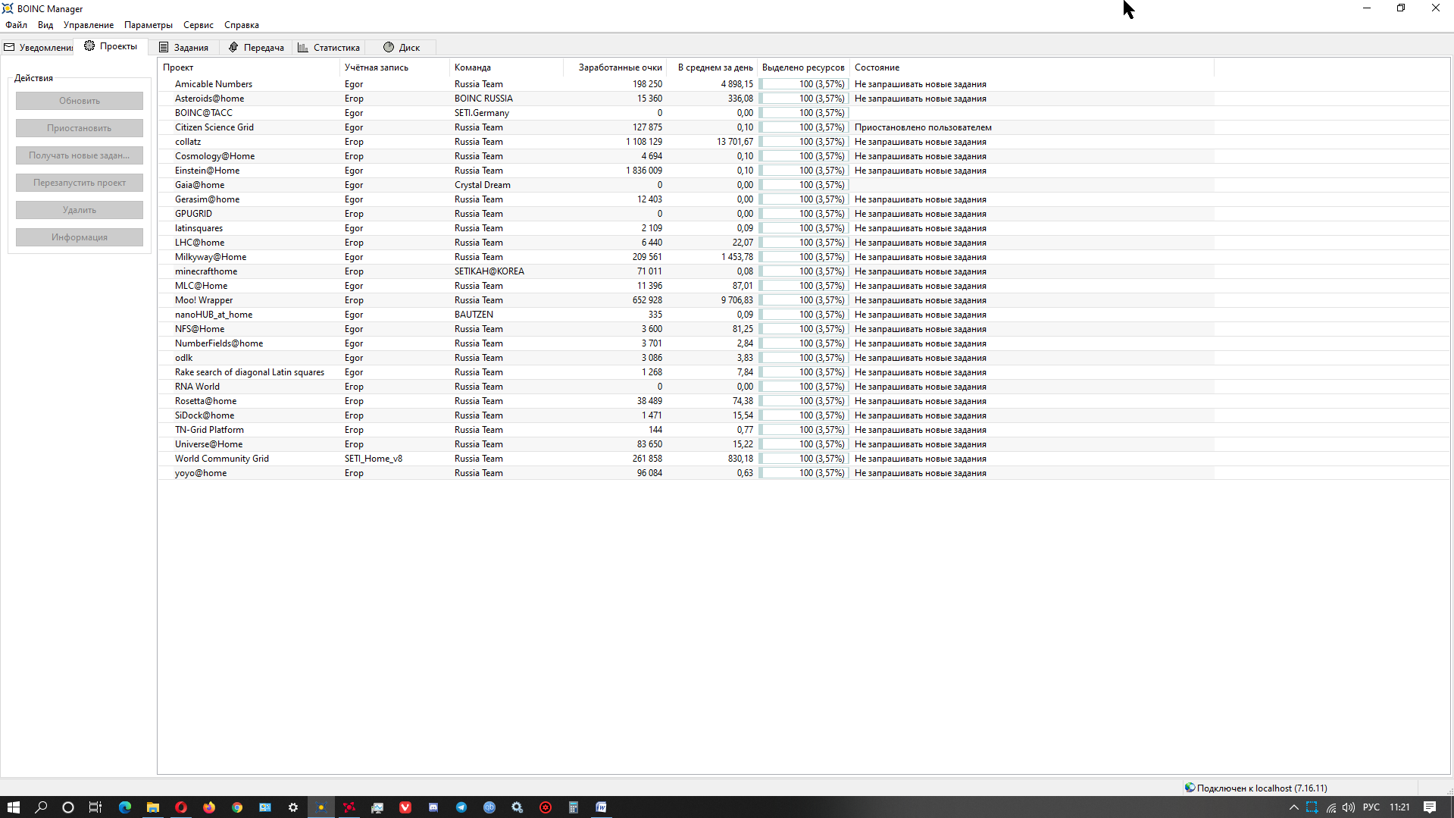Viewport: 1454px width, 818px height.
Task: Click the resource share bar for GPUGRID
Action: [x=803, y=214]
